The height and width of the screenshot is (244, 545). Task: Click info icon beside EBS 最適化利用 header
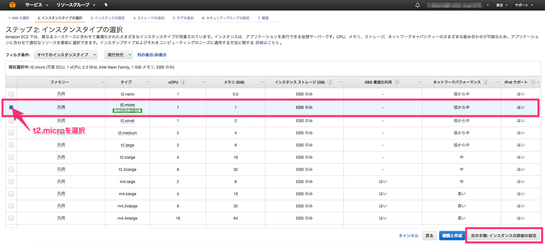[397, 82]
